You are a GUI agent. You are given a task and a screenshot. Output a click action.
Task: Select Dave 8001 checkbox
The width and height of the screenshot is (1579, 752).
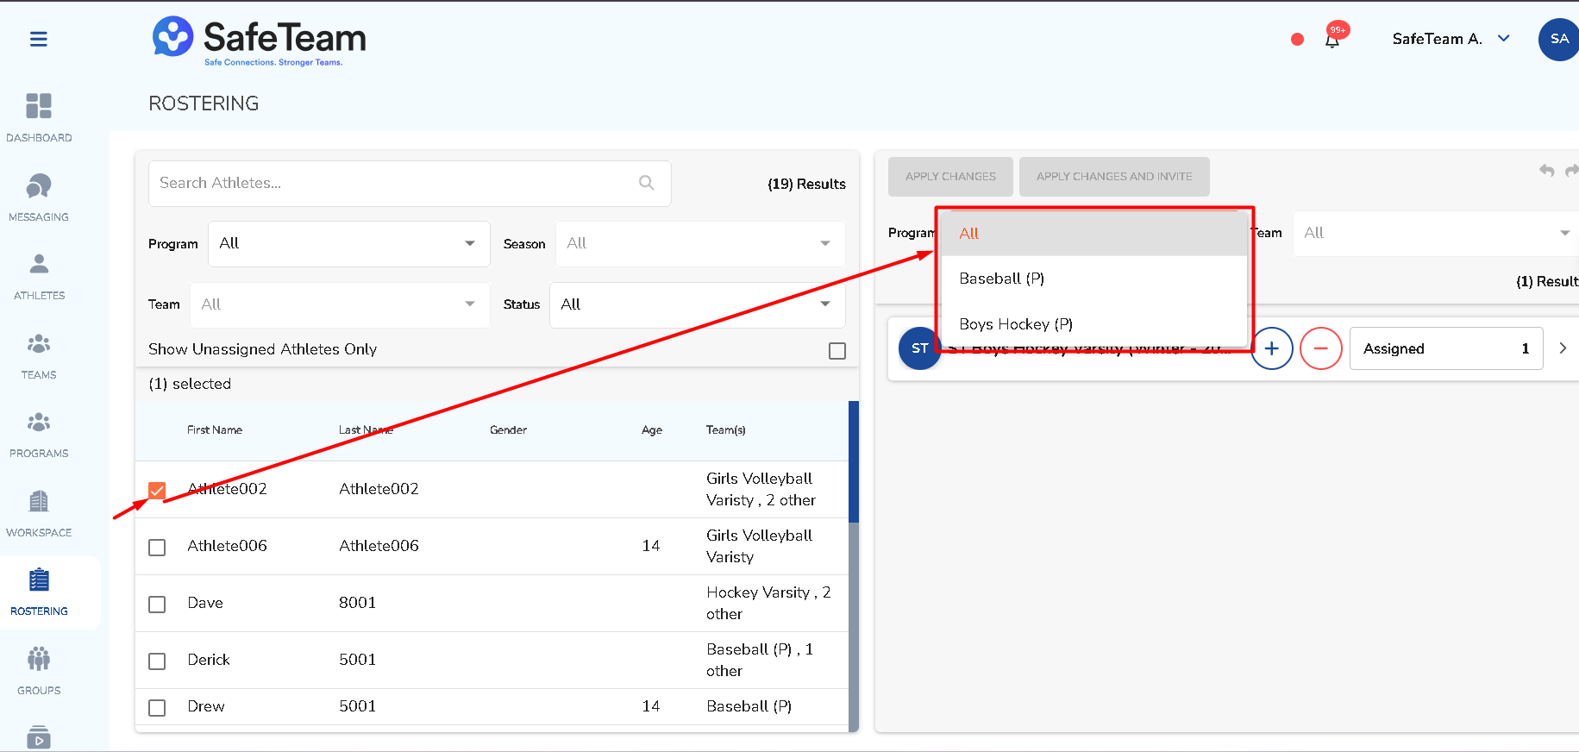[x=157, y=605]
